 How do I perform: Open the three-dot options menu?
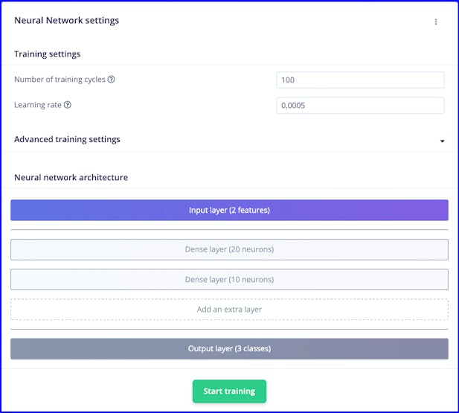click(436, 22)
